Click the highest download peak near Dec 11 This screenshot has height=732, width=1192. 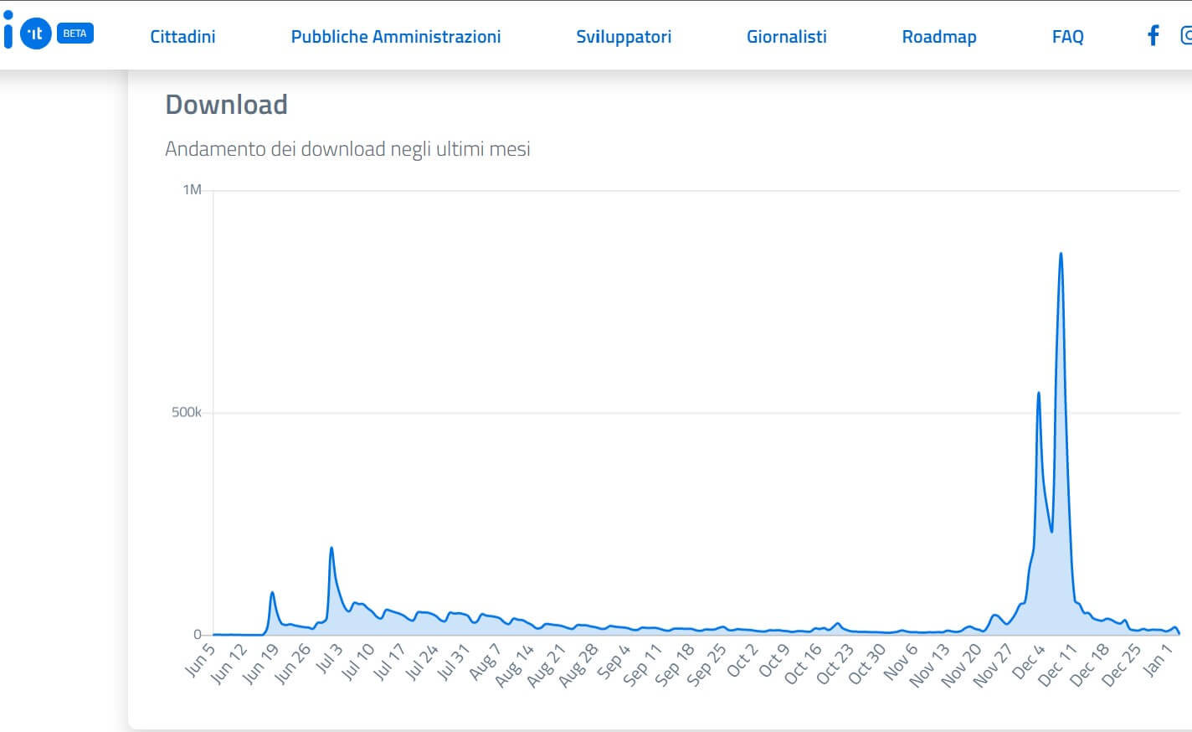pos(1061,254)
